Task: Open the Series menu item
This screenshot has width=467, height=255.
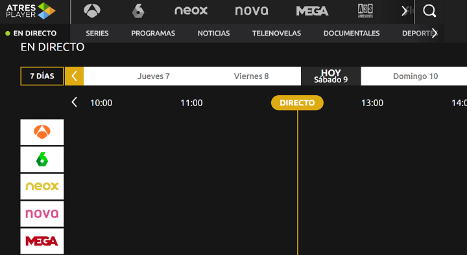Action: pyautogui.click(x=97, y=33)
